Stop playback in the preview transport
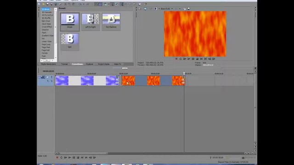Image resolution: width=294 pixels, height=165 pixels. point(197,59)
